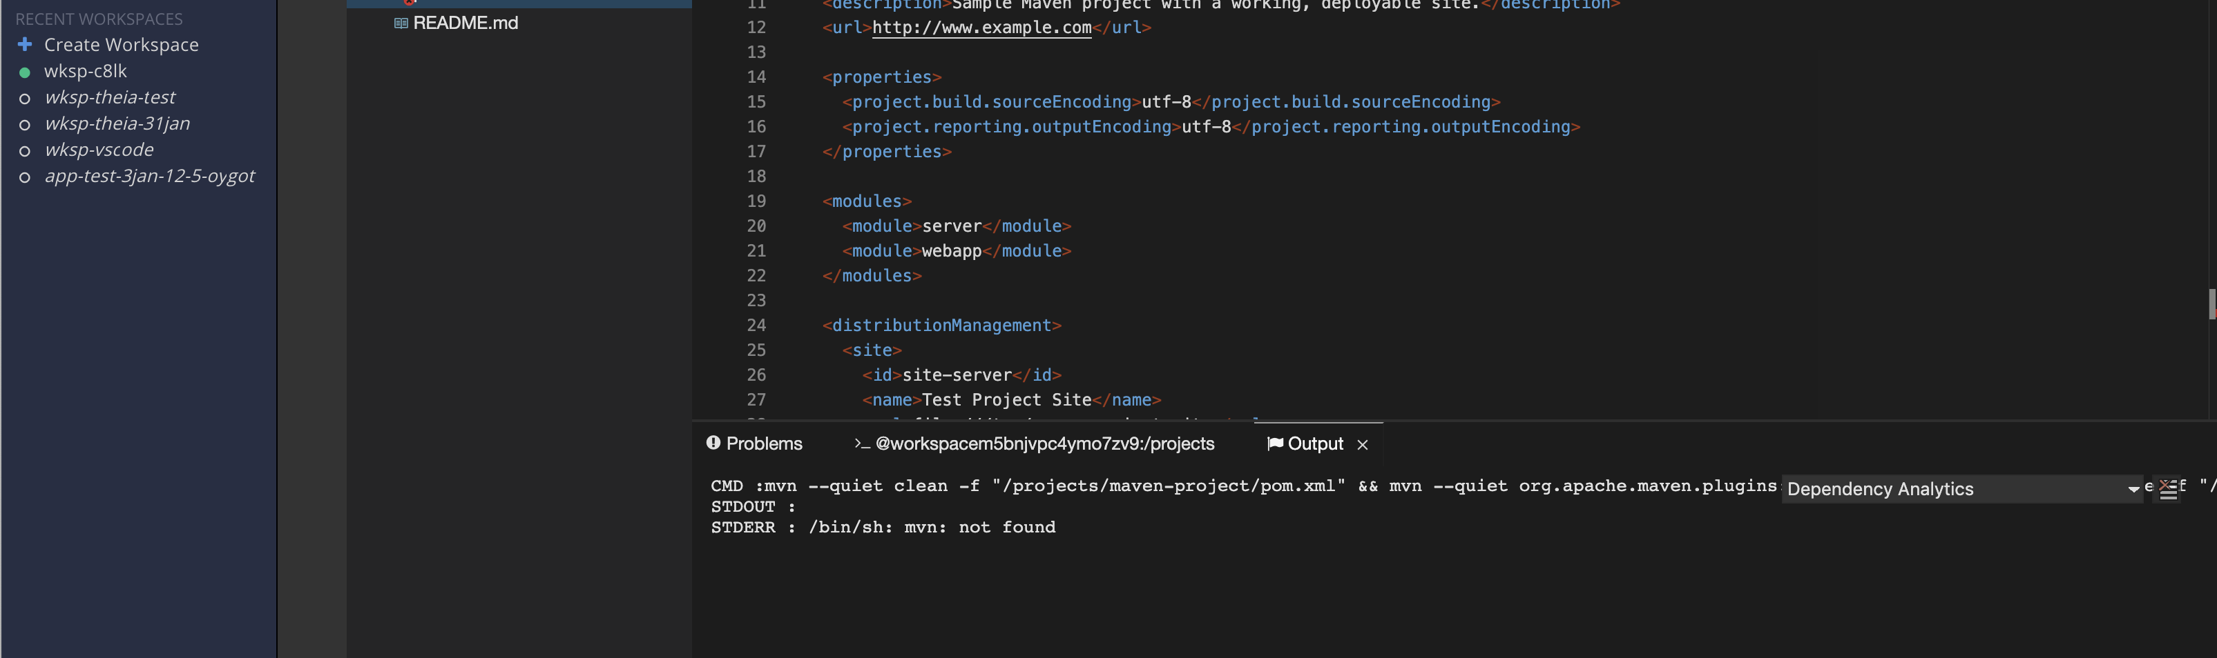
Task: Click the status circle beside wksp-vscode
Action: point(25,151)
